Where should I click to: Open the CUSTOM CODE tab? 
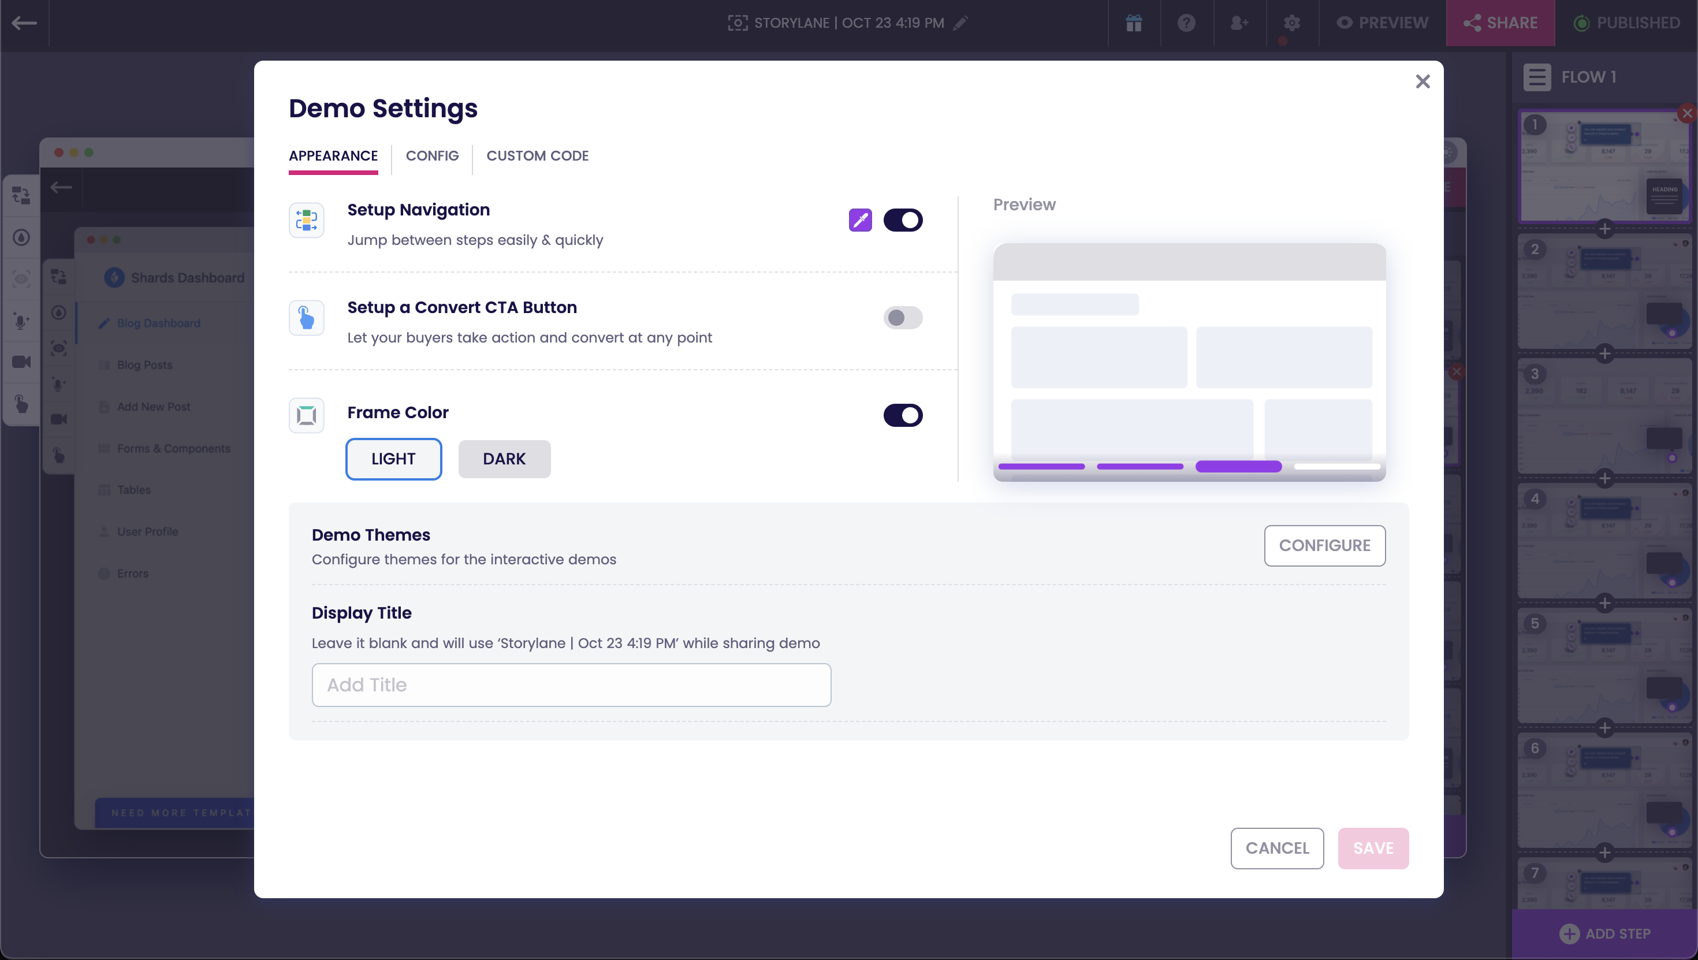(x=537, y=155)
